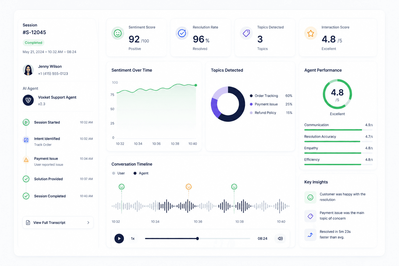Click the Session Started play icon
The image size is (399, 266).
point(26,122)
